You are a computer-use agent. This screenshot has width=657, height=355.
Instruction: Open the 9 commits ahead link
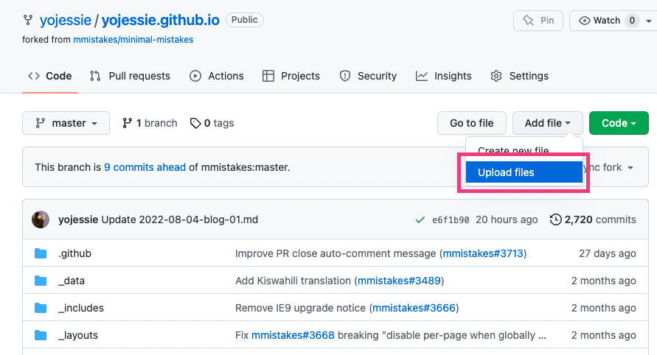[145, 167]
